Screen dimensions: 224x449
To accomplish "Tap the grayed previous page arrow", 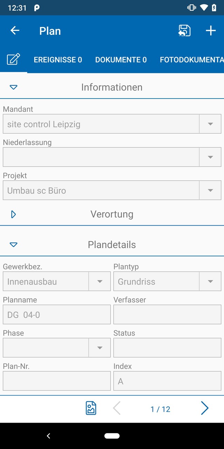I will [117, 408].
